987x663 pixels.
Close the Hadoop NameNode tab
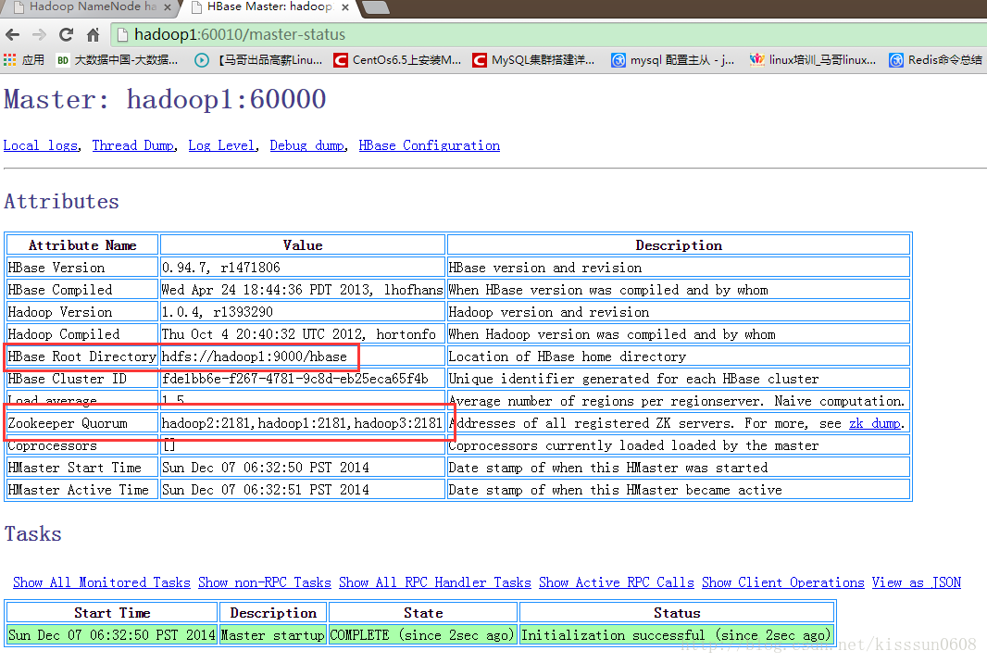[167, 7]
